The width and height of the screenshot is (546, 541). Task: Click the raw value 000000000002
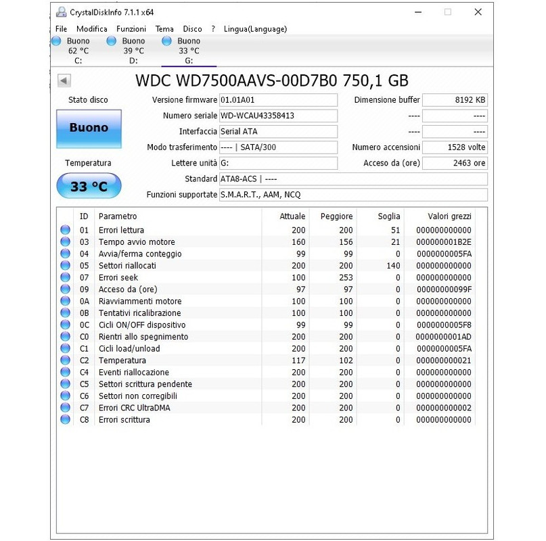(444, 408)
